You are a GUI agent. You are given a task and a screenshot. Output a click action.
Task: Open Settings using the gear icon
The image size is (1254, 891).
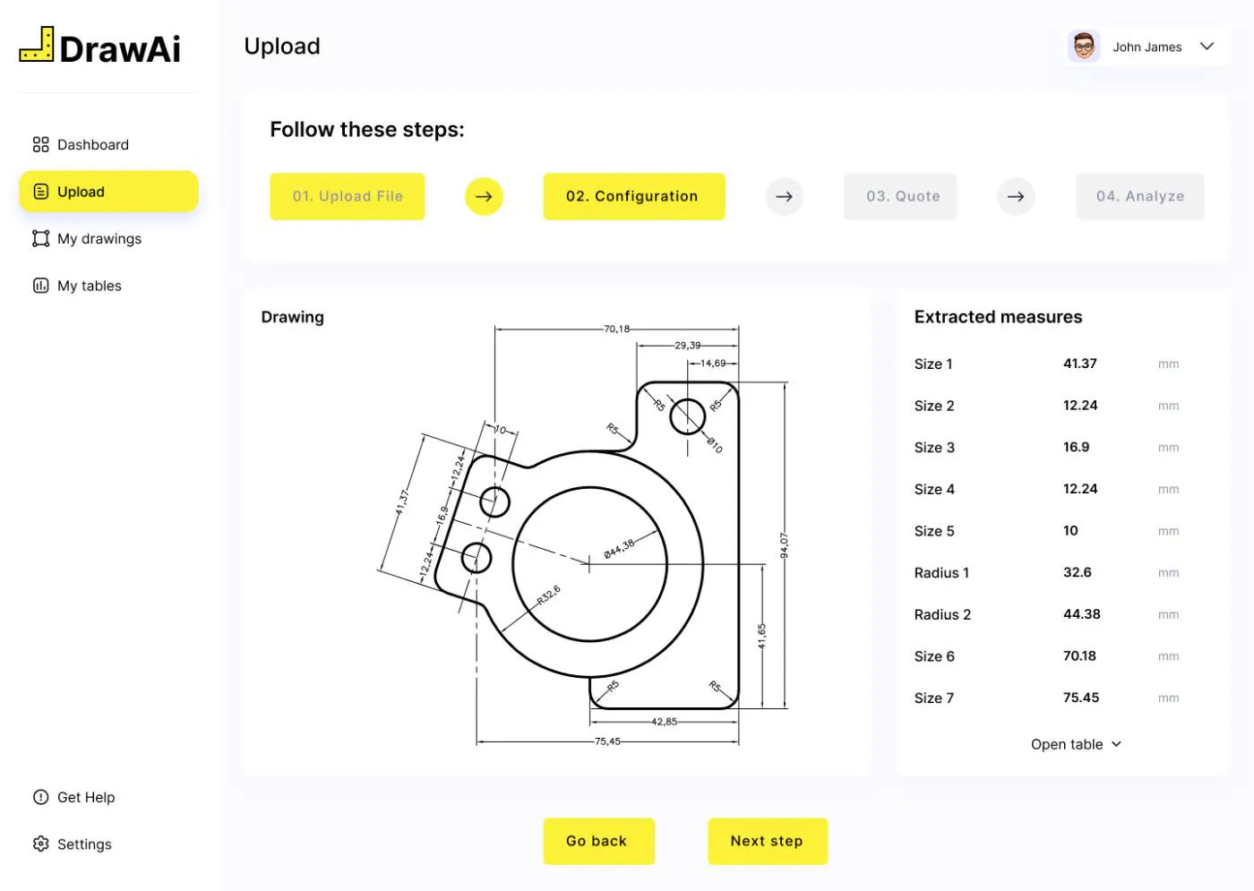pyautogui.click(x=40, y=844)
